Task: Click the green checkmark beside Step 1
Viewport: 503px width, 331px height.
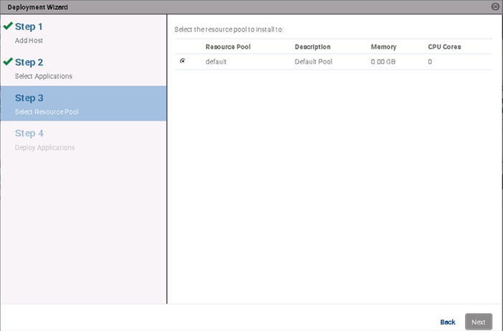Action: coord(8,26)
